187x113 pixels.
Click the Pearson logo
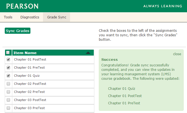(x=22, y=6)
